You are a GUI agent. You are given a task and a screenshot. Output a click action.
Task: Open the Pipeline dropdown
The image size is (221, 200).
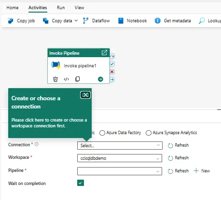120,171
